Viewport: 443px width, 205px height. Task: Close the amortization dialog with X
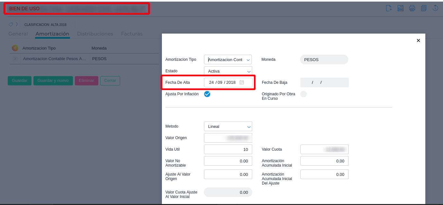[418, 41]
